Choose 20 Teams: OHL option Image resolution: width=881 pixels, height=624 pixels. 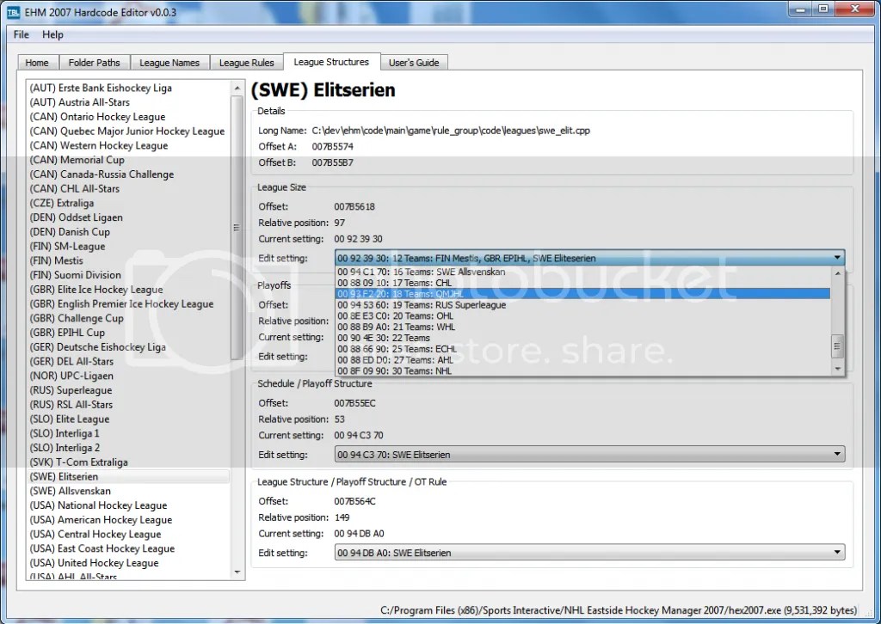click(x=582, y=316)
